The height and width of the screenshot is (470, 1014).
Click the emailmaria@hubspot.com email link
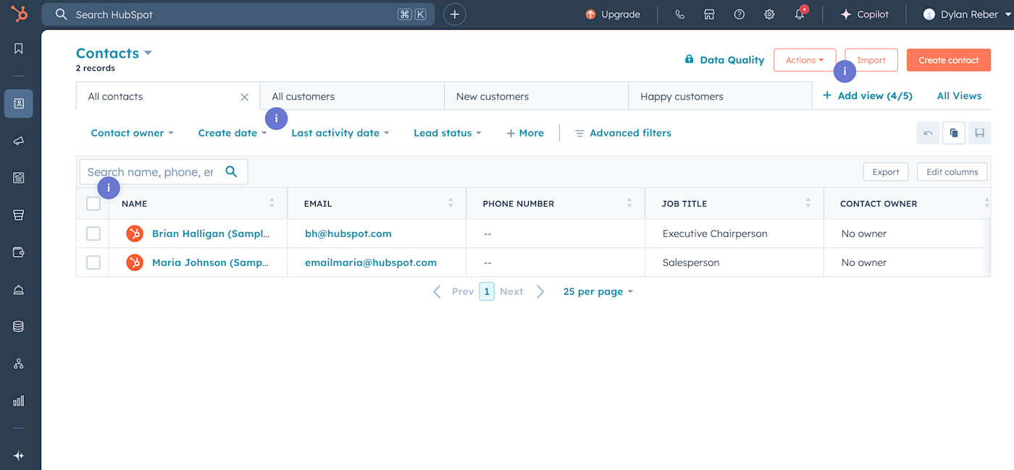click(371, 262)
